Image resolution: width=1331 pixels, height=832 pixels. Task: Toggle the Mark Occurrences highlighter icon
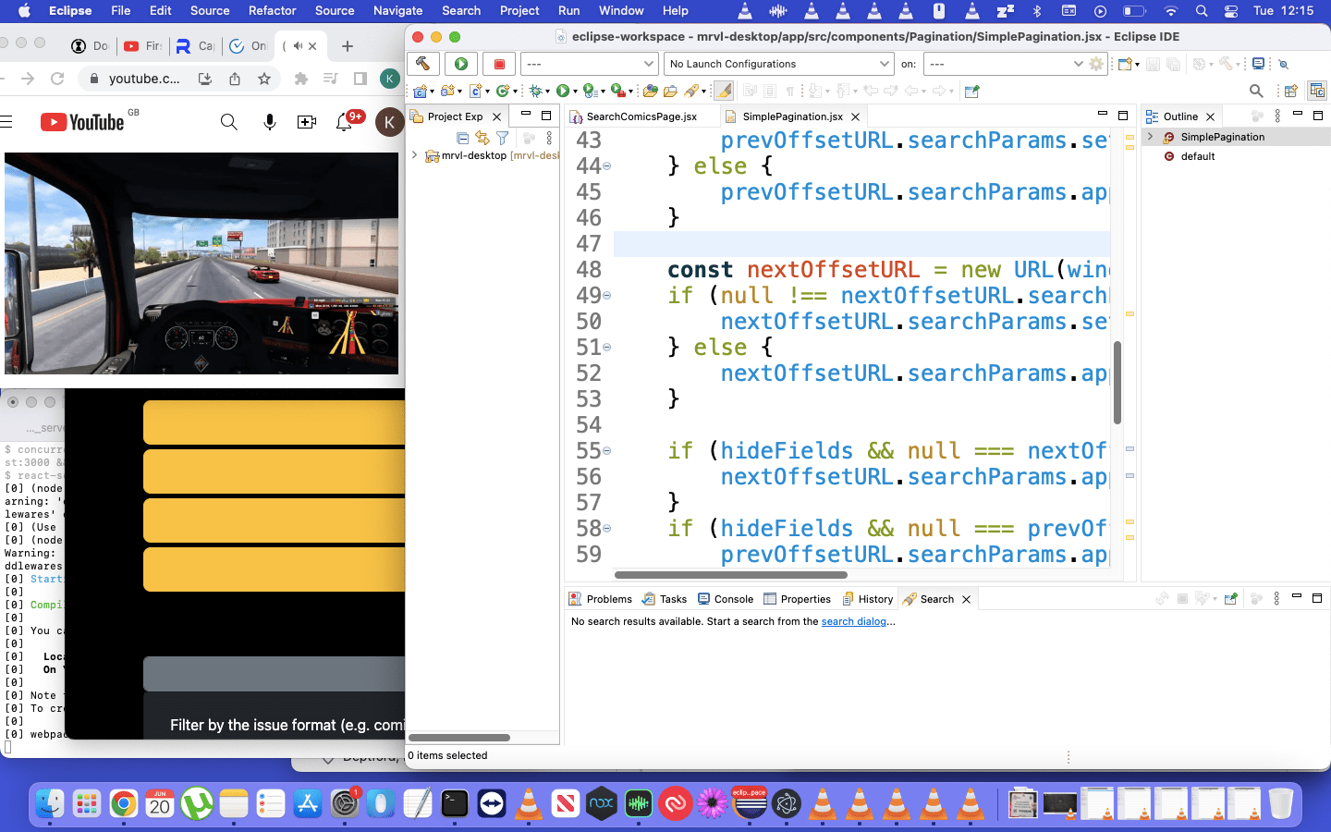(724, 91)
